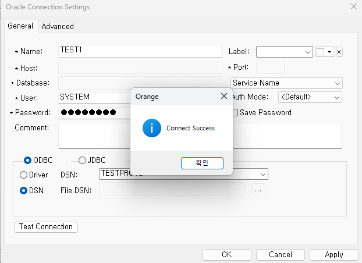This screenshot has width=362, height=263.
Task: Close the Orange popup with its X
Action: click(224, 96)
